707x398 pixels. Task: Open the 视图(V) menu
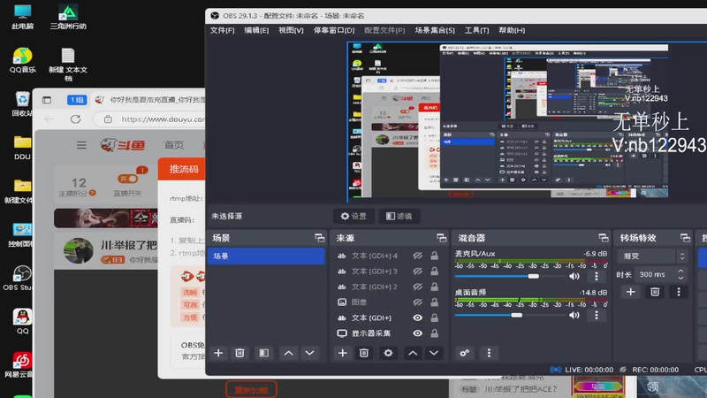click(x=291, y=30)
